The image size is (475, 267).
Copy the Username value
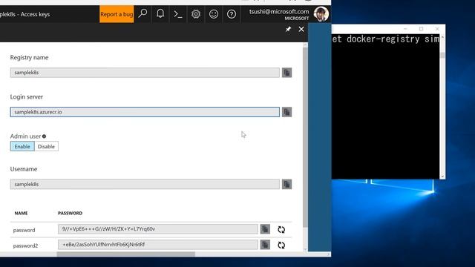pos(287,184)
